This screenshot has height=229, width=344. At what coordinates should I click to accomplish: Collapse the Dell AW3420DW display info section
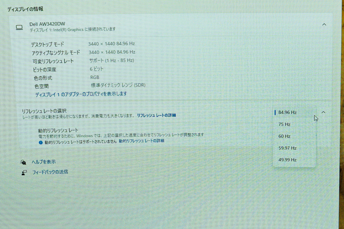tap(324, 24)
